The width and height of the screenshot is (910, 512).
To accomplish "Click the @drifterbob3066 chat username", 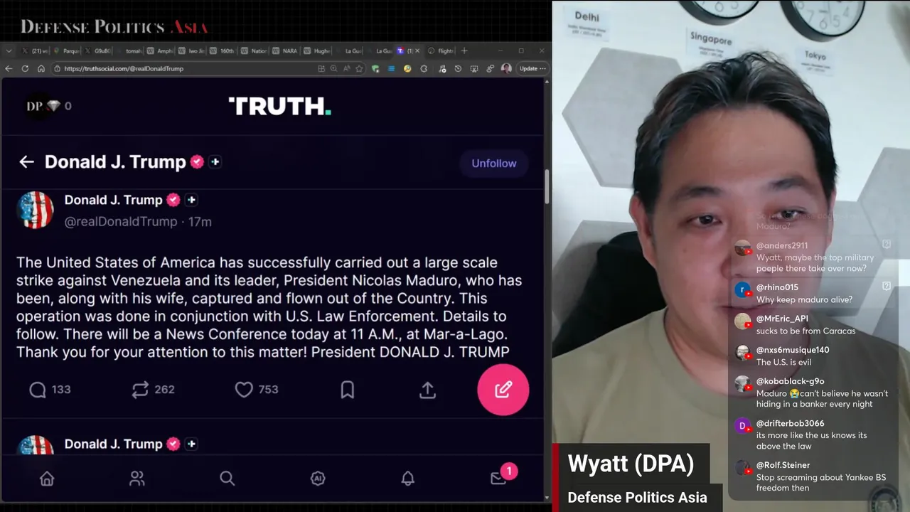I will pos(790,423).
